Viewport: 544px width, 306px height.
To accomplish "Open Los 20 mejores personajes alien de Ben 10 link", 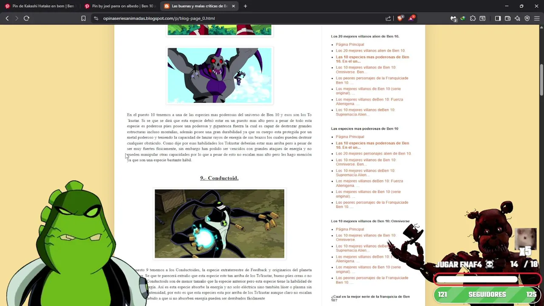I will pyautogui.click(x=374, y=153).
